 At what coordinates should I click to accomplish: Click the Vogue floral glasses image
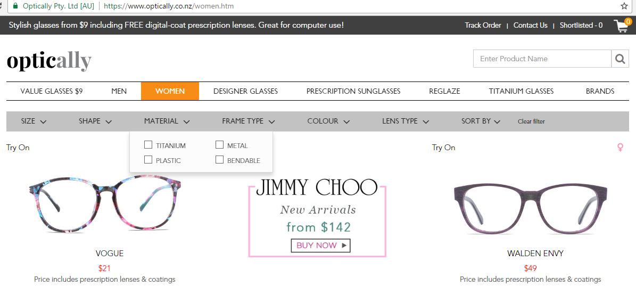click(x=105, y=202)
